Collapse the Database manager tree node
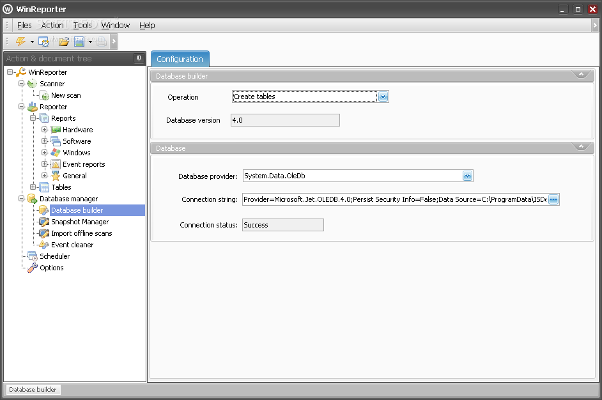602x400 pixels. click(x=22, y=199)
